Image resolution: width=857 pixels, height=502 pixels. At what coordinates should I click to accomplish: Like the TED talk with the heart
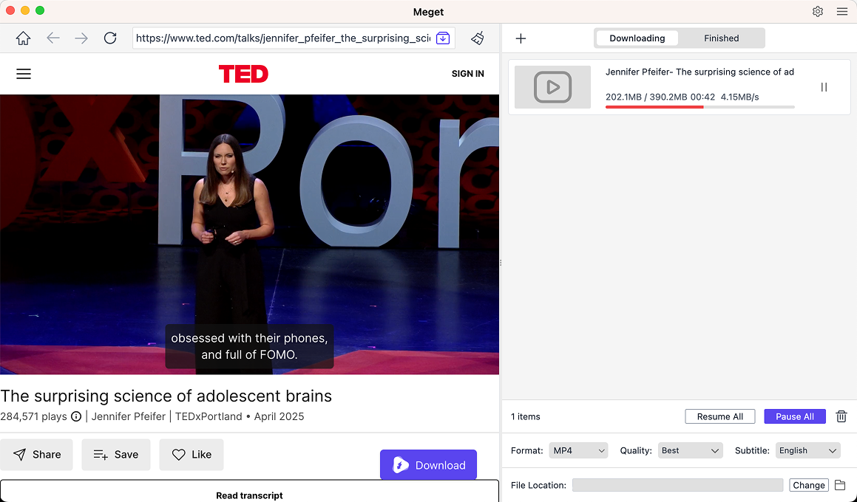[x=192, y=455]
